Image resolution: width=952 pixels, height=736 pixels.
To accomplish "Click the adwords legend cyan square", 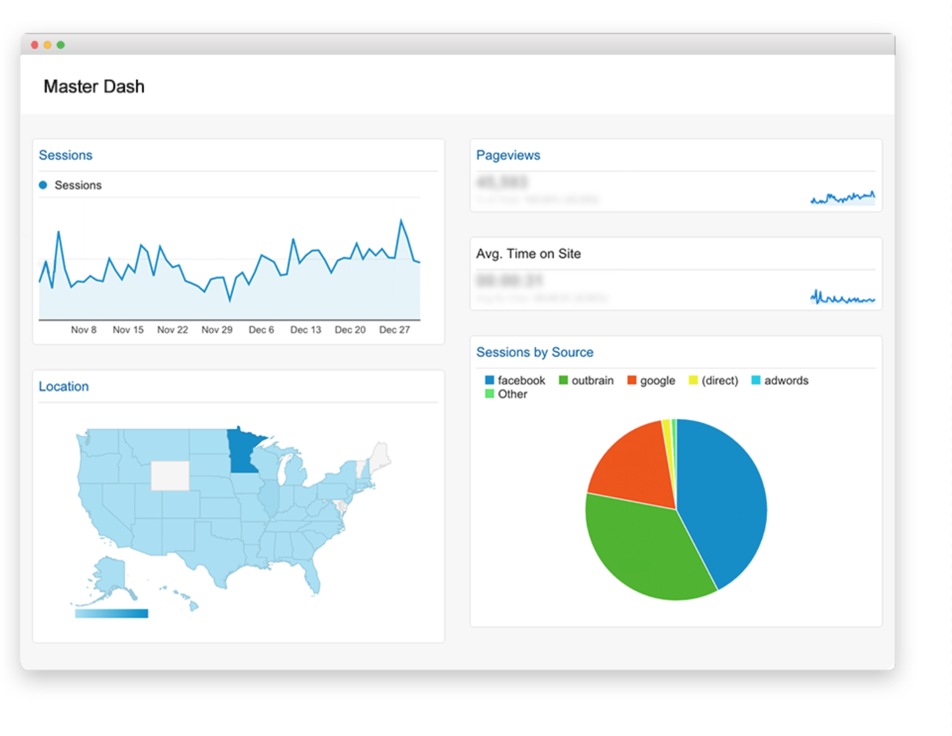I will coord(756,380).
